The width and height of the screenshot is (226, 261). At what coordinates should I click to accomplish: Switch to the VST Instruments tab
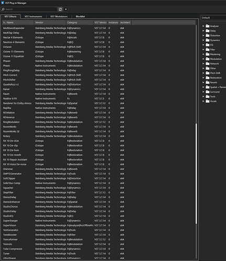33,17
